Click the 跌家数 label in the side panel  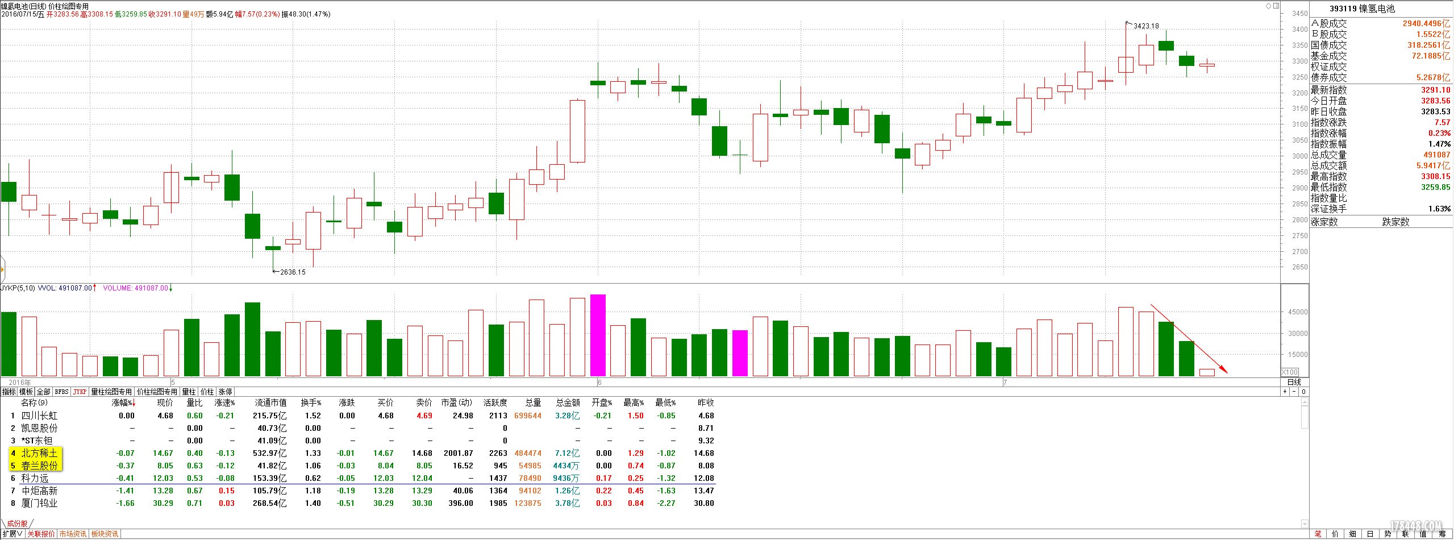[1396, 222]
